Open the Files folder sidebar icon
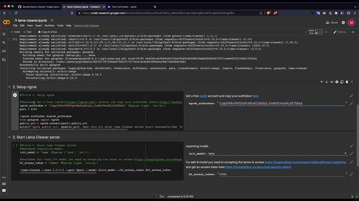 (x=4, y=60)
